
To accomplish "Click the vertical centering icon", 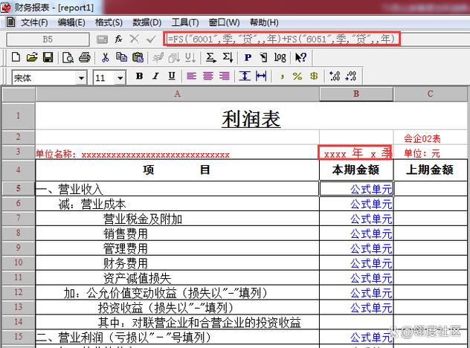I will (x=245, y=76).
